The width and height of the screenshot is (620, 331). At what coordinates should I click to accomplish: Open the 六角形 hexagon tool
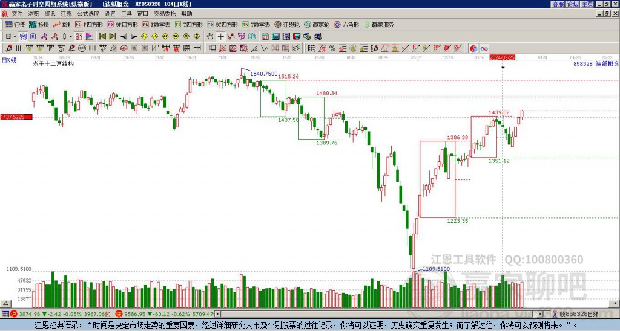346,24
